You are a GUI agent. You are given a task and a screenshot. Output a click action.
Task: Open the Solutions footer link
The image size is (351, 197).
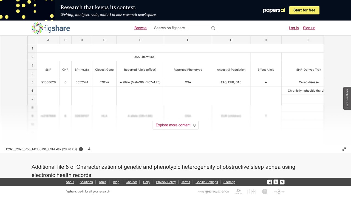click(86, 182)
